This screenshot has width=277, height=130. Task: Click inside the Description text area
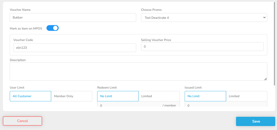point(138,71)
